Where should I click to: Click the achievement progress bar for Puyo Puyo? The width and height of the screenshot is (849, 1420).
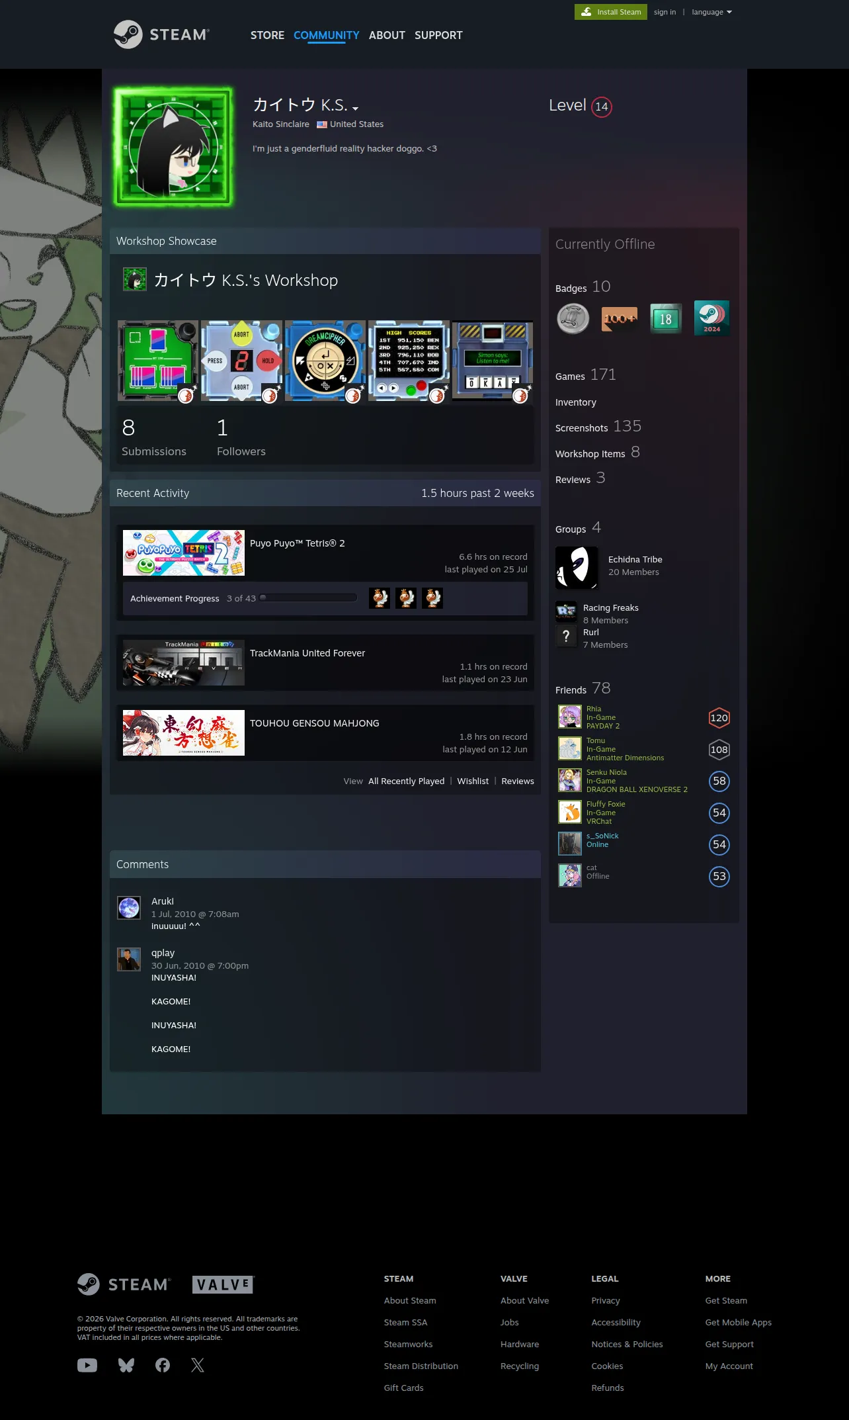pyautogui.click(x=309, y=598)
